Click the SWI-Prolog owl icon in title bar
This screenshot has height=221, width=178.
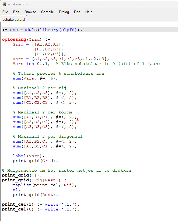tap(4, 4)
